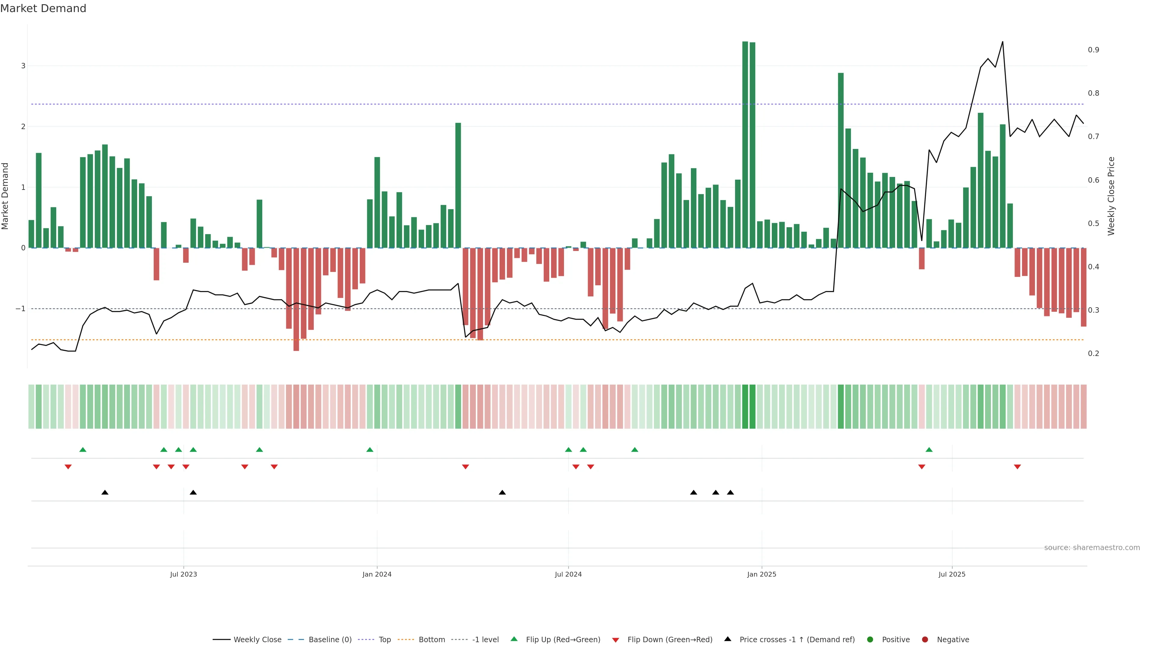Click the Jan 2025 x-axis label
The width and height of the screenshot is (1155, 650).
pos(761,574)
